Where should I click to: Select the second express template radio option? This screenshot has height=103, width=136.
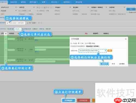(32, 23)
